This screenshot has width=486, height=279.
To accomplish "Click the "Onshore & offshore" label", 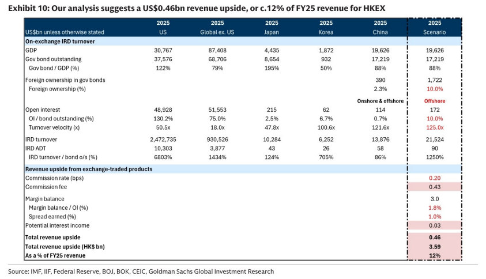I will point(380,101).
